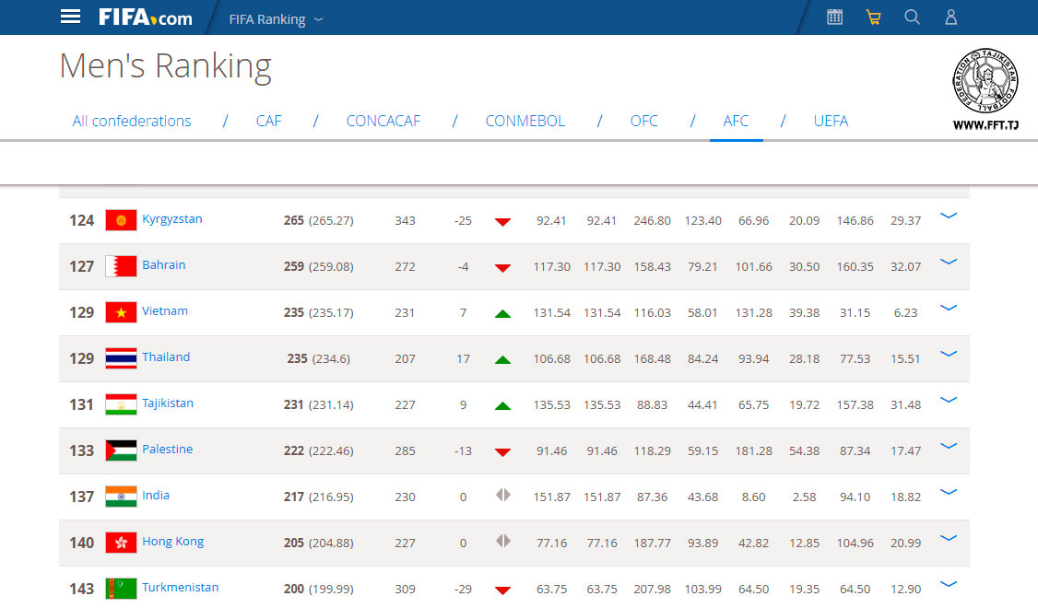Open the Bahrain team link
The height and width of the screenshot is (608, 1038).
(x=163, y=265)
